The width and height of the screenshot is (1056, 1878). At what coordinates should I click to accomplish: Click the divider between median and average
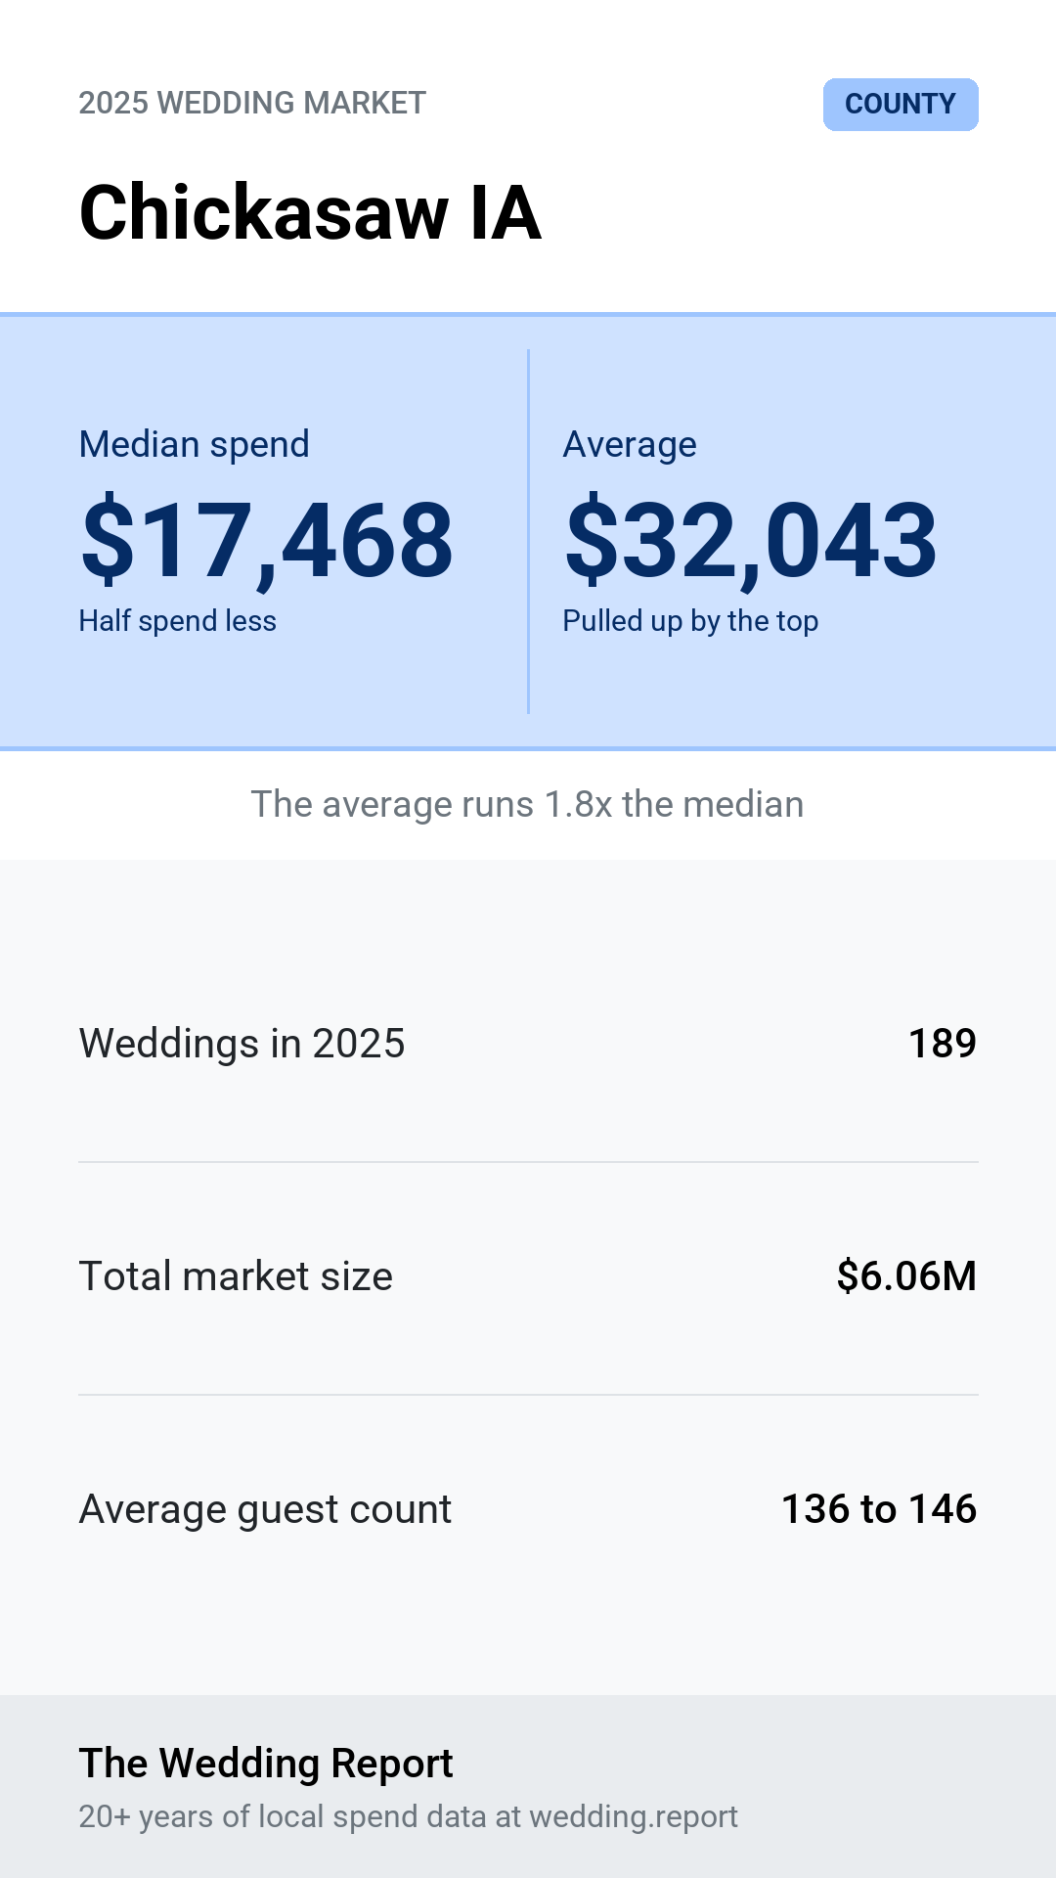(528, 531)
